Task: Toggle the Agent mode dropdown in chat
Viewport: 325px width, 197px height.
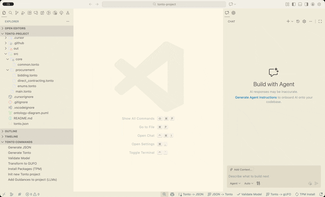Action: coord(235,183)
